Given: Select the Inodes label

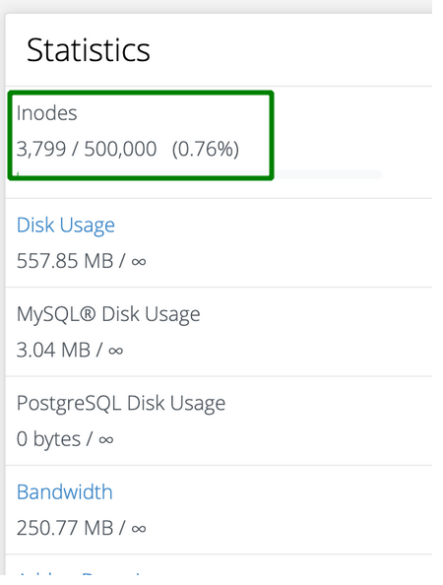Looking at the screenshot, I should pyautogui.click(x=46, y=112).
